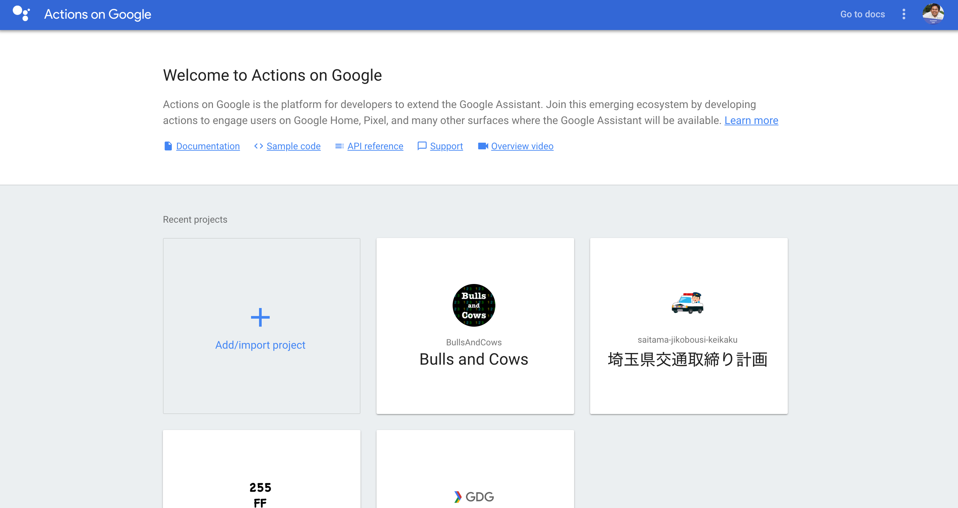Viewport: 958px width, 508px height.
Task: Open the three-dot overflow menu
Action: point(904,14)
